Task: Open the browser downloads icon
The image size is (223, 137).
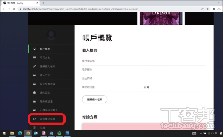Action: (x=219, y=9)
